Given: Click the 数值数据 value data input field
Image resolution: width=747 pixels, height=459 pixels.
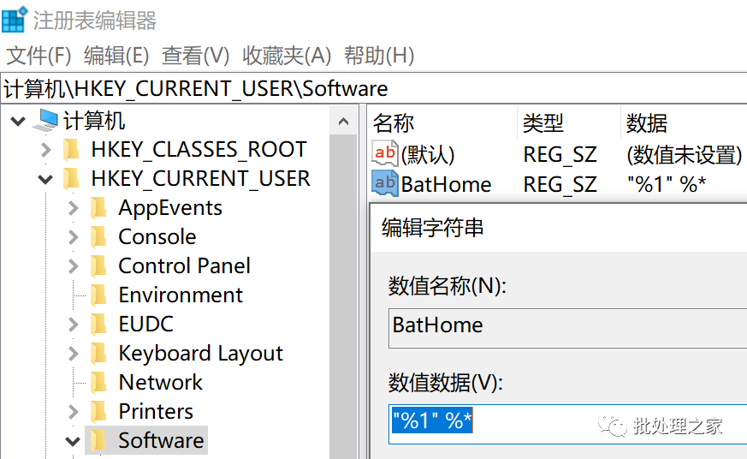Looking at the screenshot, I should 568,424.
